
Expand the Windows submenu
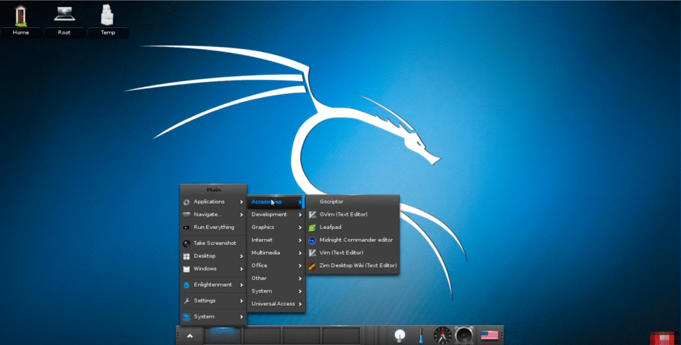pos(213,269)
